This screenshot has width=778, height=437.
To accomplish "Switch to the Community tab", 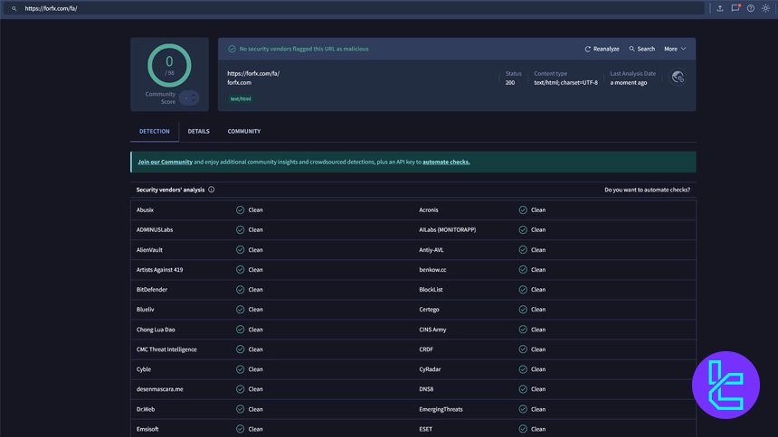I will click(x=244, y=131).
